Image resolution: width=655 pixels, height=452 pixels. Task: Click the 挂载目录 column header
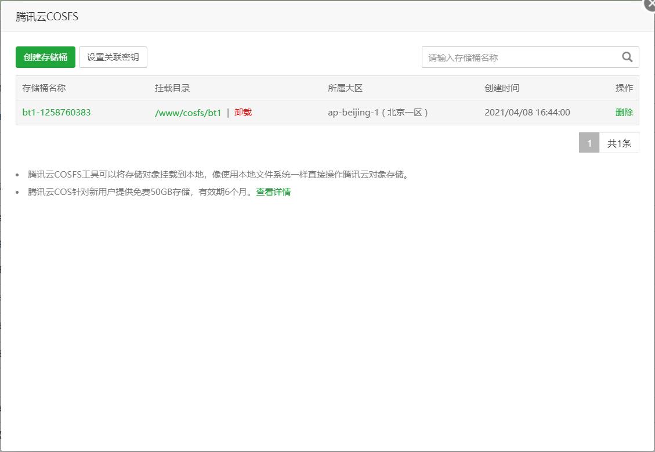tap(172, 88)
